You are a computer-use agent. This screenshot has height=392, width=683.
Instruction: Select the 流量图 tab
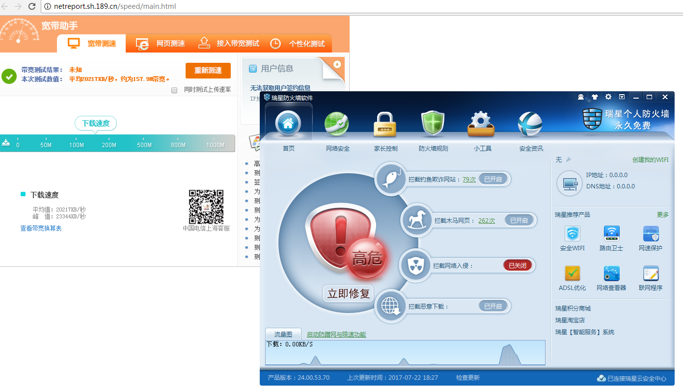pyautogui.click(x=283, y=334)
